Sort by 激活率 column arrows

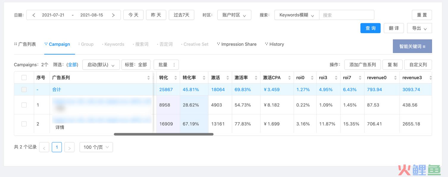click(x=256, y=78)
